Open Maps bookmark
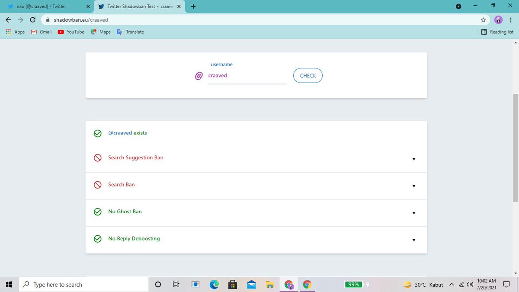The height and width of the screenshot is (292, 519). click(101, 32)
